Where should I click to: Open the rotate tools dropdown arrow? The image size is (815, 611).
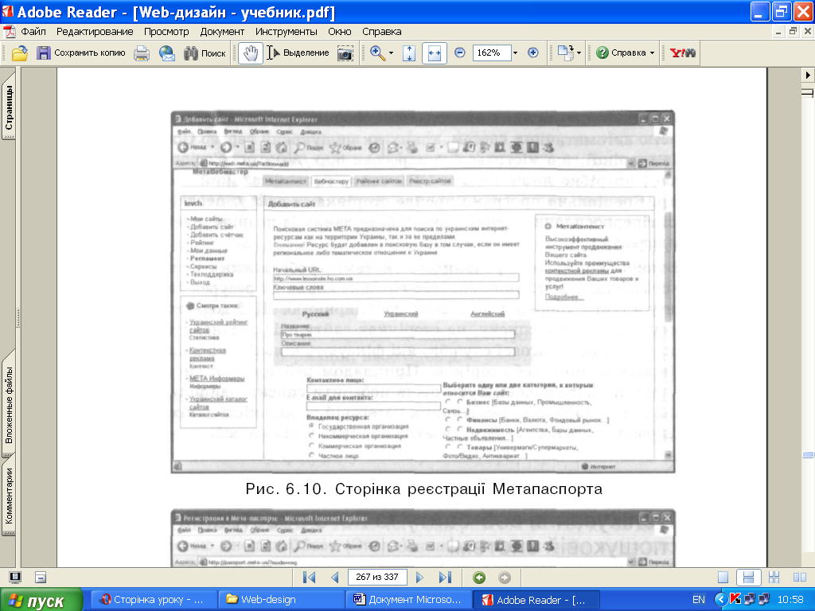(579, 53)
